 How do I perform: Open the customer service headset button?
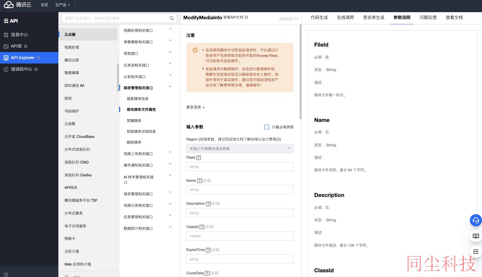point(476,220)
